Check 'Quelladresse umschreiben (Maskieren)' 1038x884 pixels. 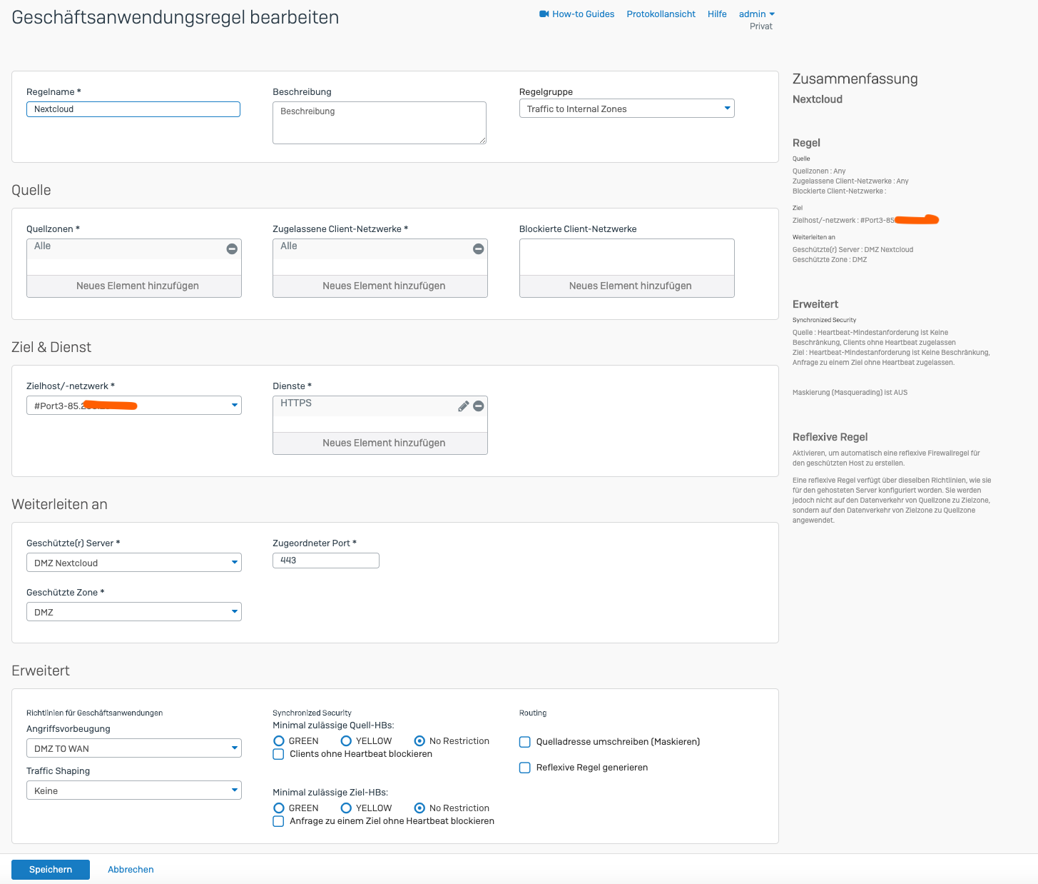point(525,742)
